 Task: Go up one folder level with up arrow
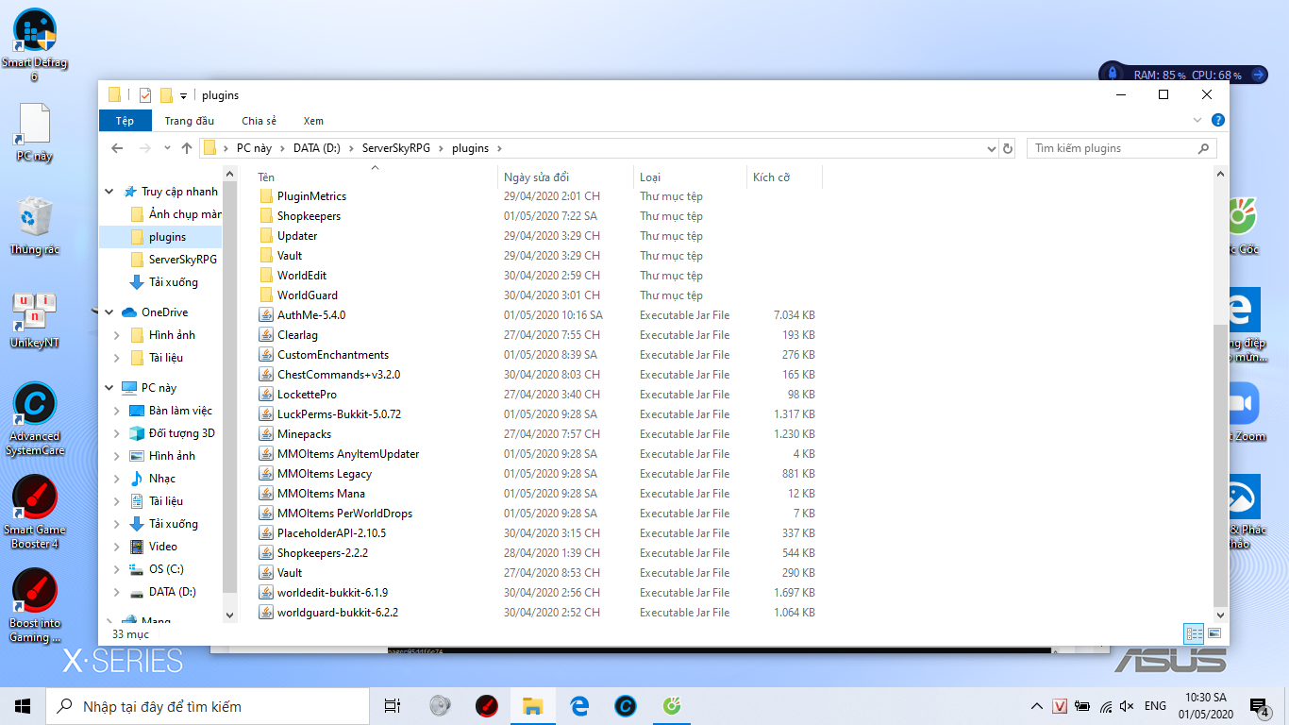(187, 148)
